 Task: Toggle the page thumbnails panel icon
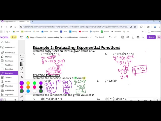pos(2,100)
